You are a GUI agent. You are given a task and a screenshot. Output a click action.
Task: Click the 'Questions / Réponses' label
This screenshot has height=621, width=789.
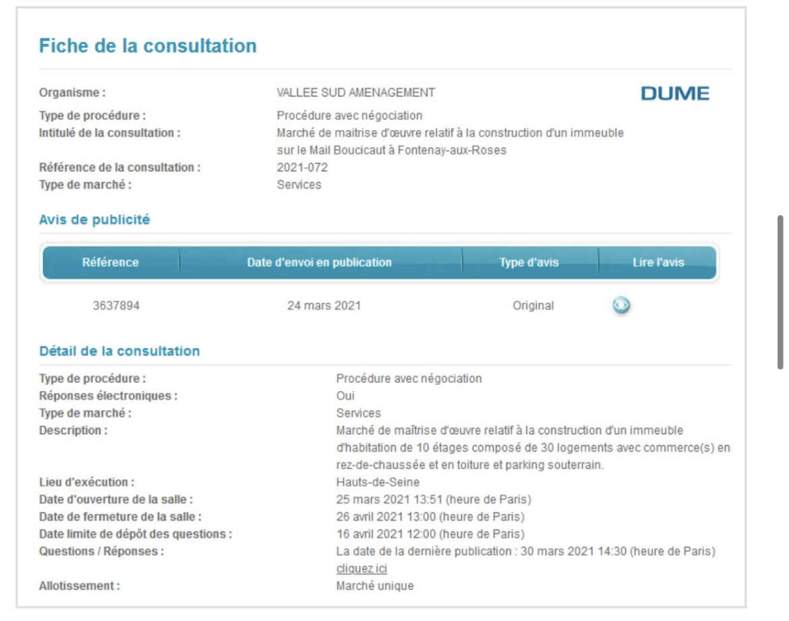(x=102, y=552)
